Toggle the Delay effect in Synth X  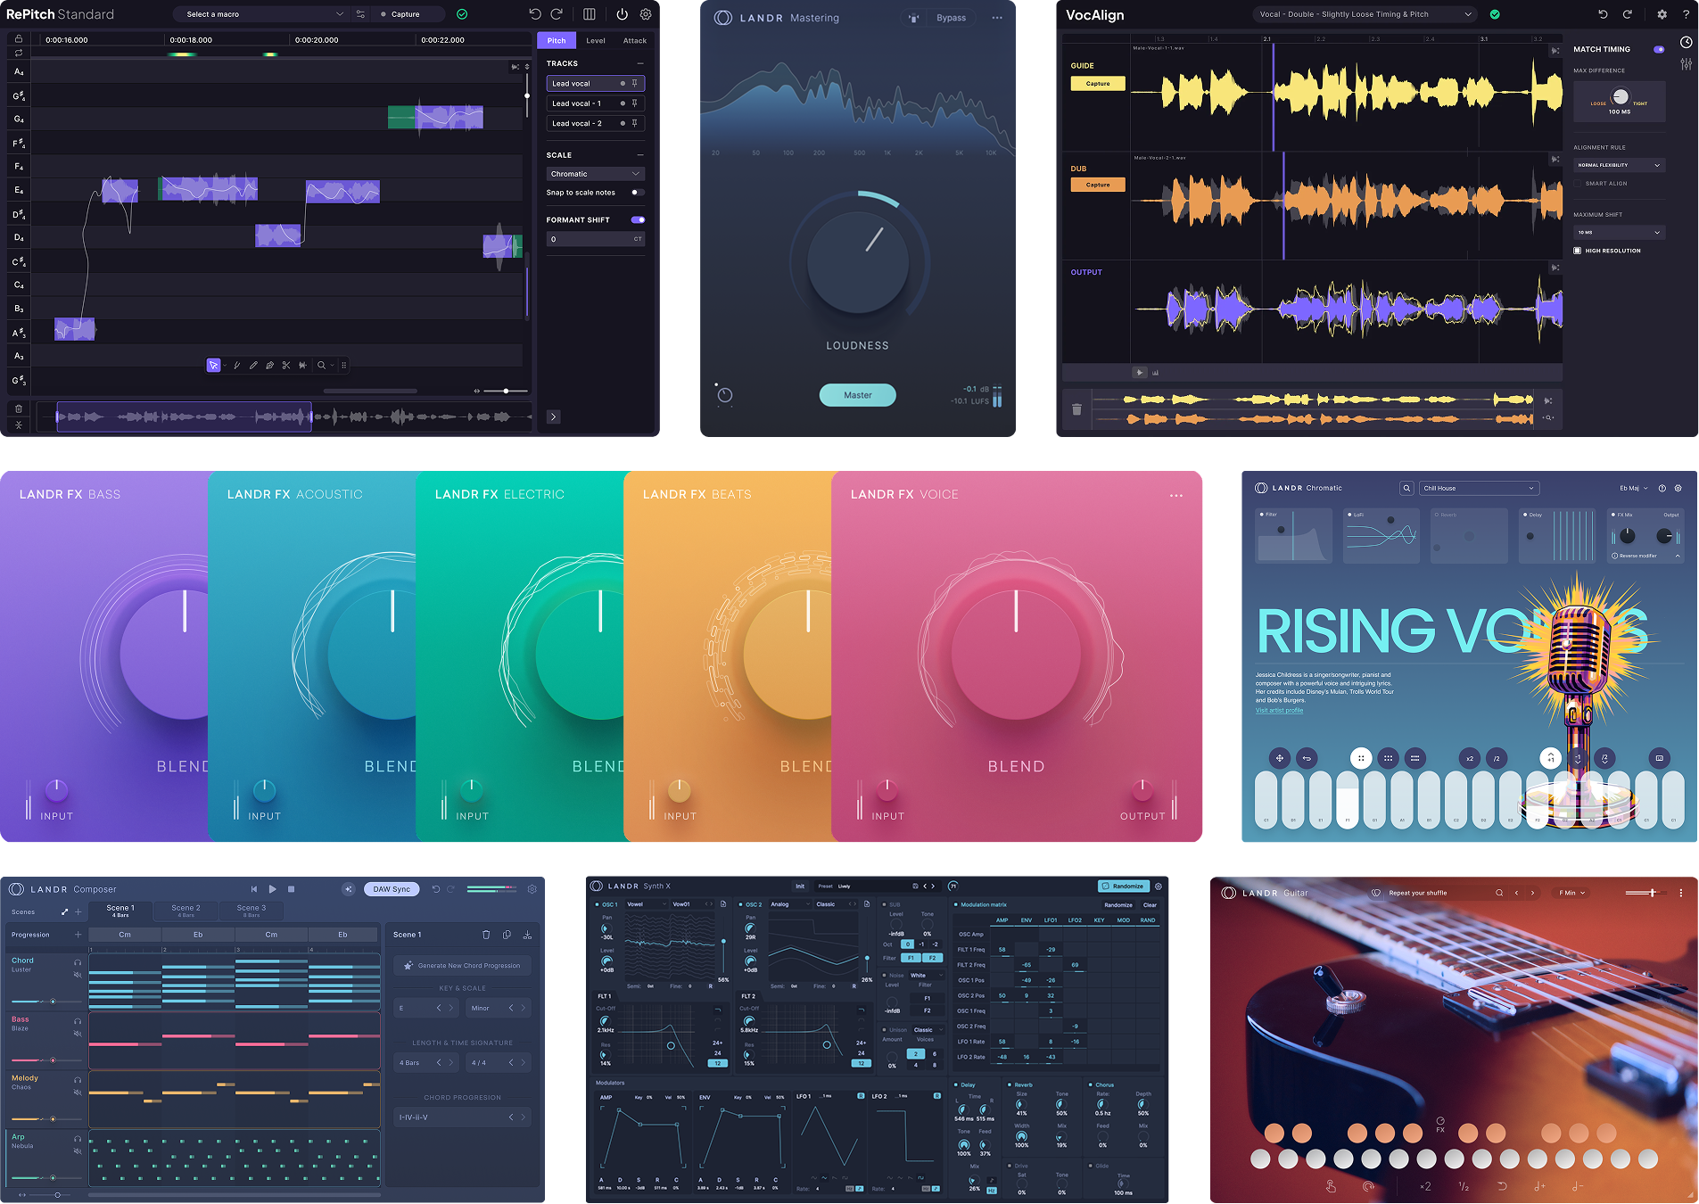click(x=957, y=1085)
